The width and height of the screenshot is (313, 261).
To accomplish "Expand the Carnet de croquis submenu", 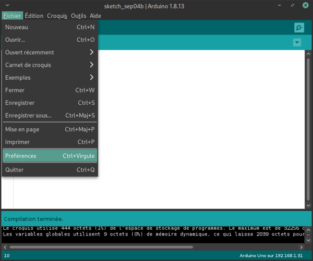I will (x=50, y=65).
